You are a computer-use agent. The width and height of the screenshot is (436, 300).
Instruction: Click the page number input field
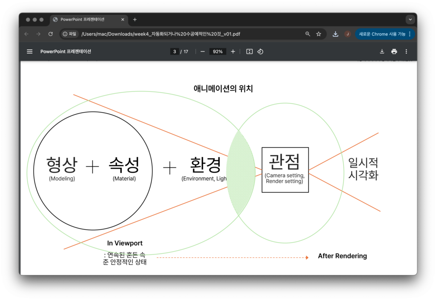coord(175,51)
